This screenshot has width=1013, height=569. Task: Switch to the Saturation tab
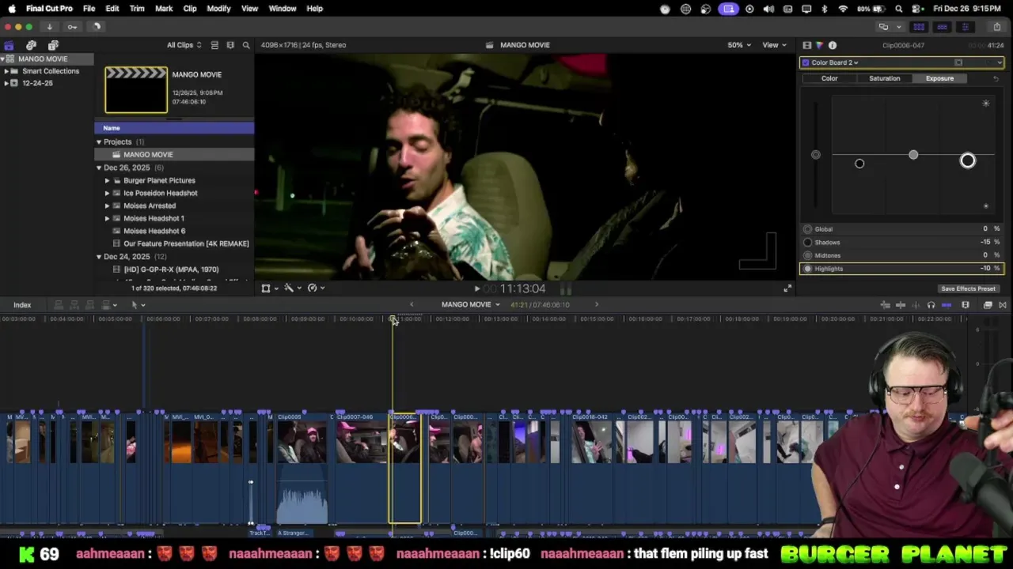click(884, 78)
